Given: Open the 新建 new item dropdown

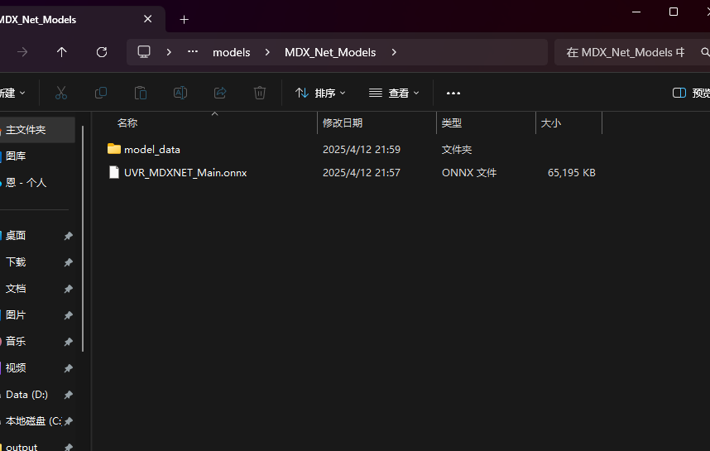Looking at the screenshot, I should pyautogui.click(x=12, y=94).
